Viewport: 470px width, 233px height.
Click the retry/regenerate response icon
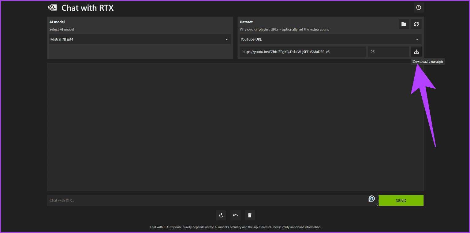pyautogui.click(x=221, y=215)
